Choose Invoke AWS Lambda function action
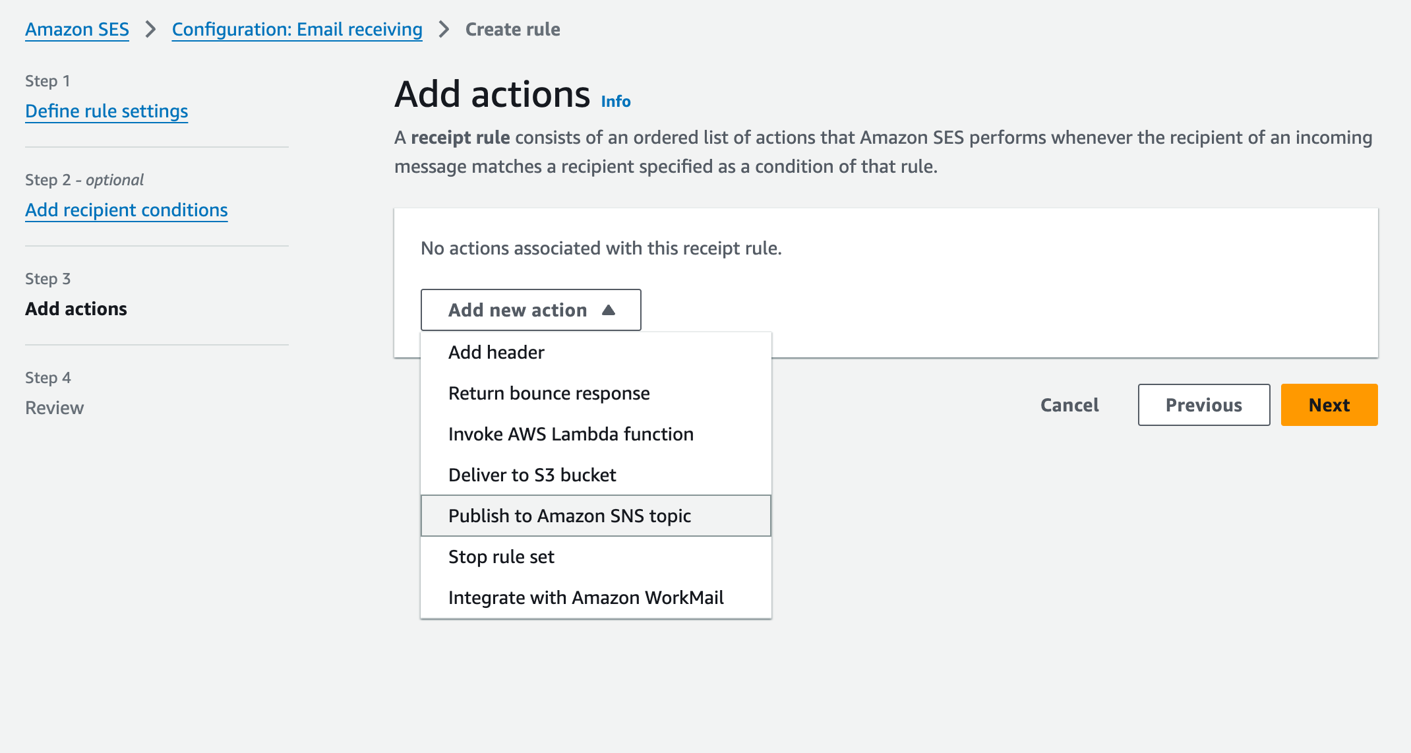Image resolution: width=1411 pixels, height=753 pixels. 570,434
